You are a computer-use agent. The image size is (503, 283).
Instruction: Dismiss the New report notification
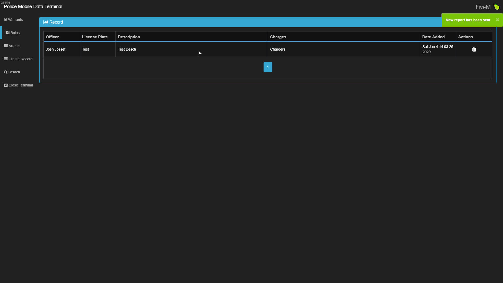pos(497,20)
